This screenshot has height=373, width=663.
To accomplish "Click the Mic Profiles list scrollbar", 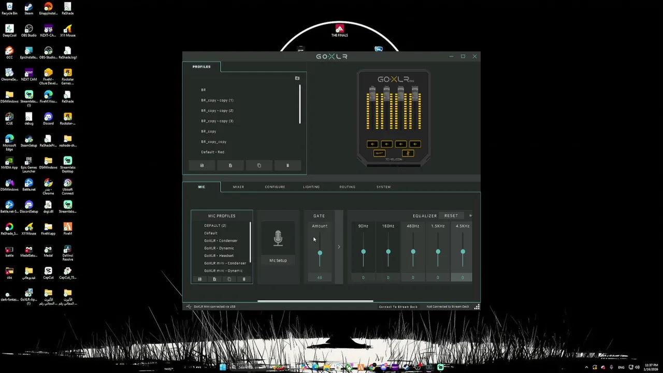I will [250, 242].
